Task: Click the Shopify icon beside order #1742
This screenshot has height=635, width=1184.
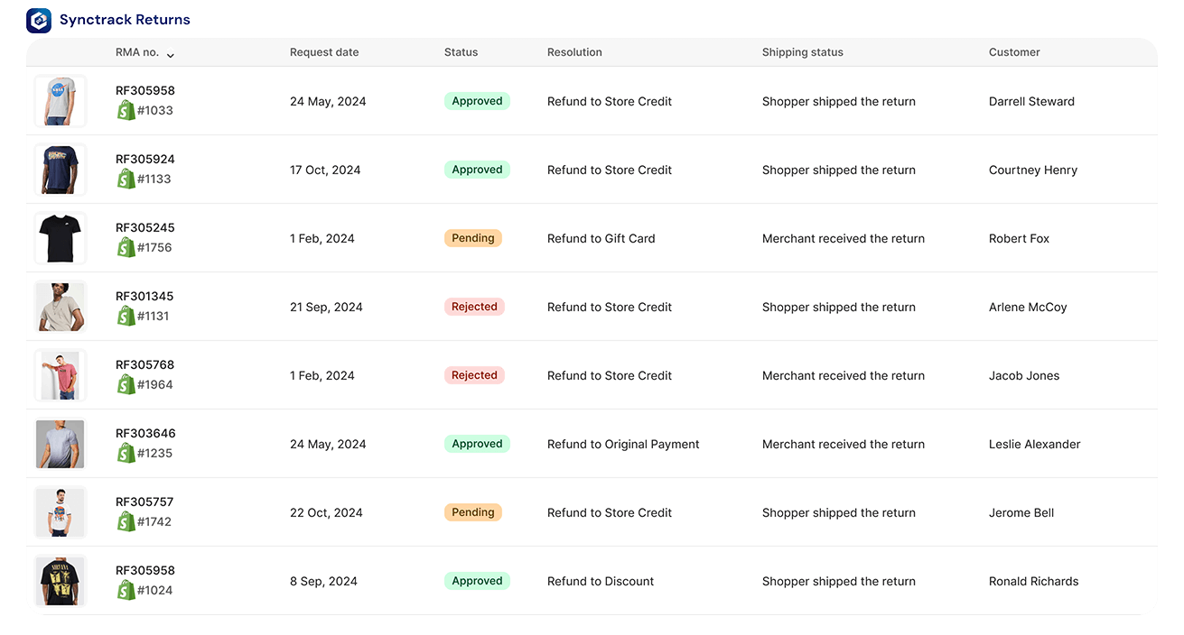Action: [x=126, y=521]
